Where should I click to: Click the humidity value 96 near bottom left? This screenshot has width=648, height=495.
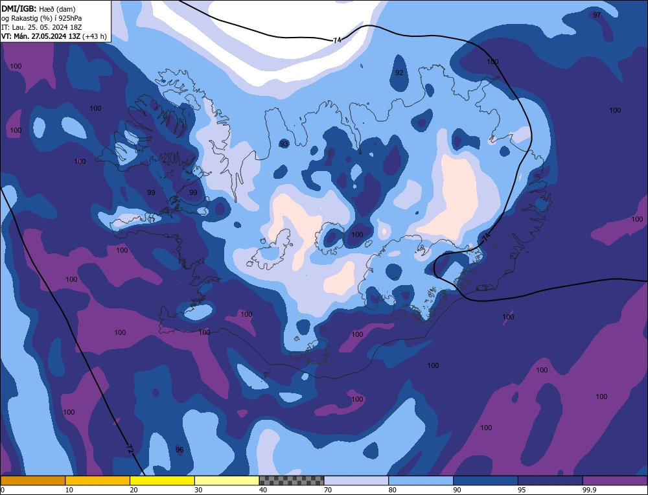(179, 450)
